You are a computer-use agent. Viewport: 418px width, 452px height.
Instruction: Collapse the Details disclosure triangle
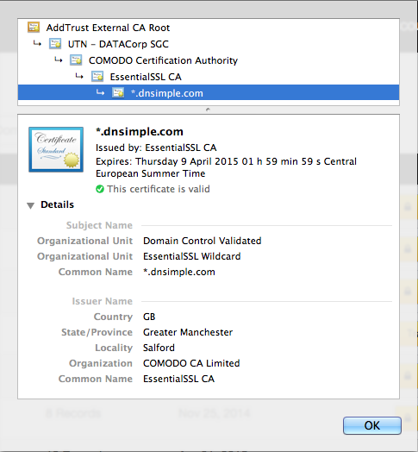coord(30,205)
